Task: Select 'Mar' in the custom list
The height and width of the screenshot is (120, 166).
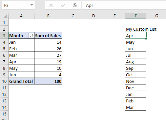Action: pyautogui.click(x=135, y=107)
